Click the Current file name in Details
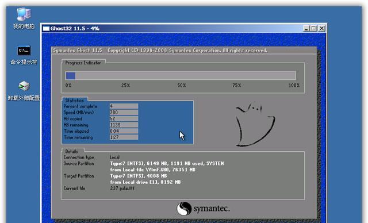This screenshot has width=368, height=223. pyautogui.click(x=122, y=189)
